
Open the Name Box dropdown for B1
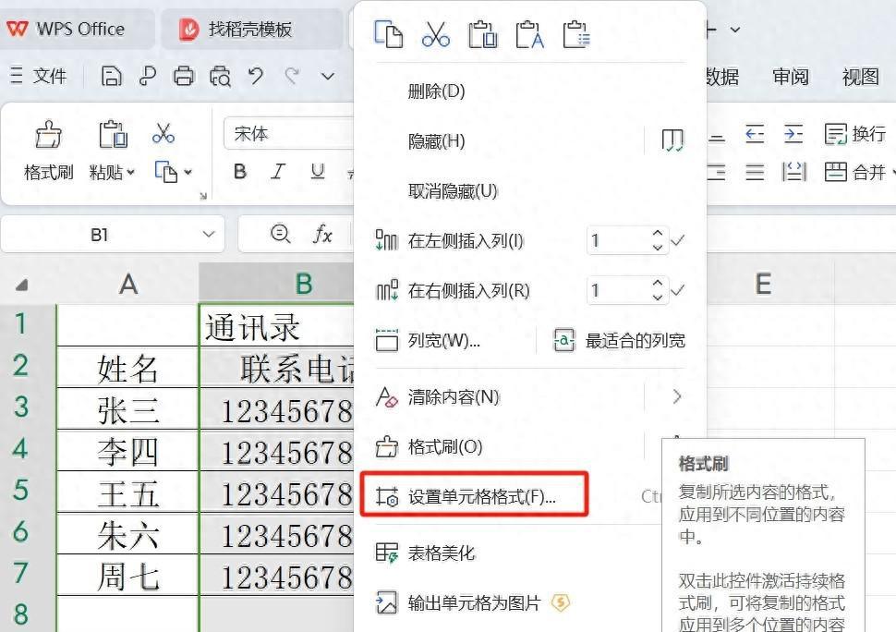pyautogui.click(x=209, y=234)
